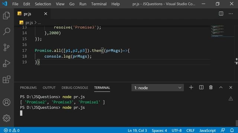Screen dimensions: 238x133
Task: Click line number 14 in gutter
Action: (x=25, y=33)
